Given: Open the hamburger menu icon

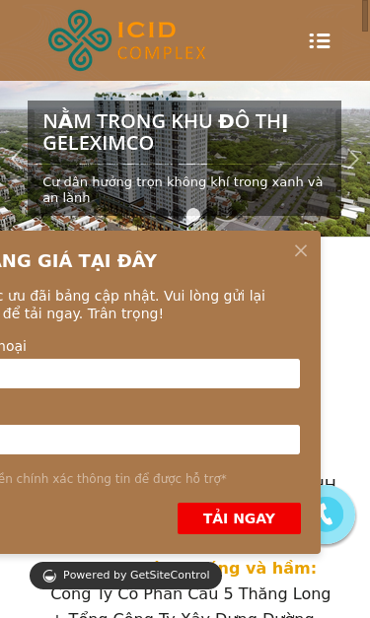Looking at the screenshot, I should pos(320,41).
